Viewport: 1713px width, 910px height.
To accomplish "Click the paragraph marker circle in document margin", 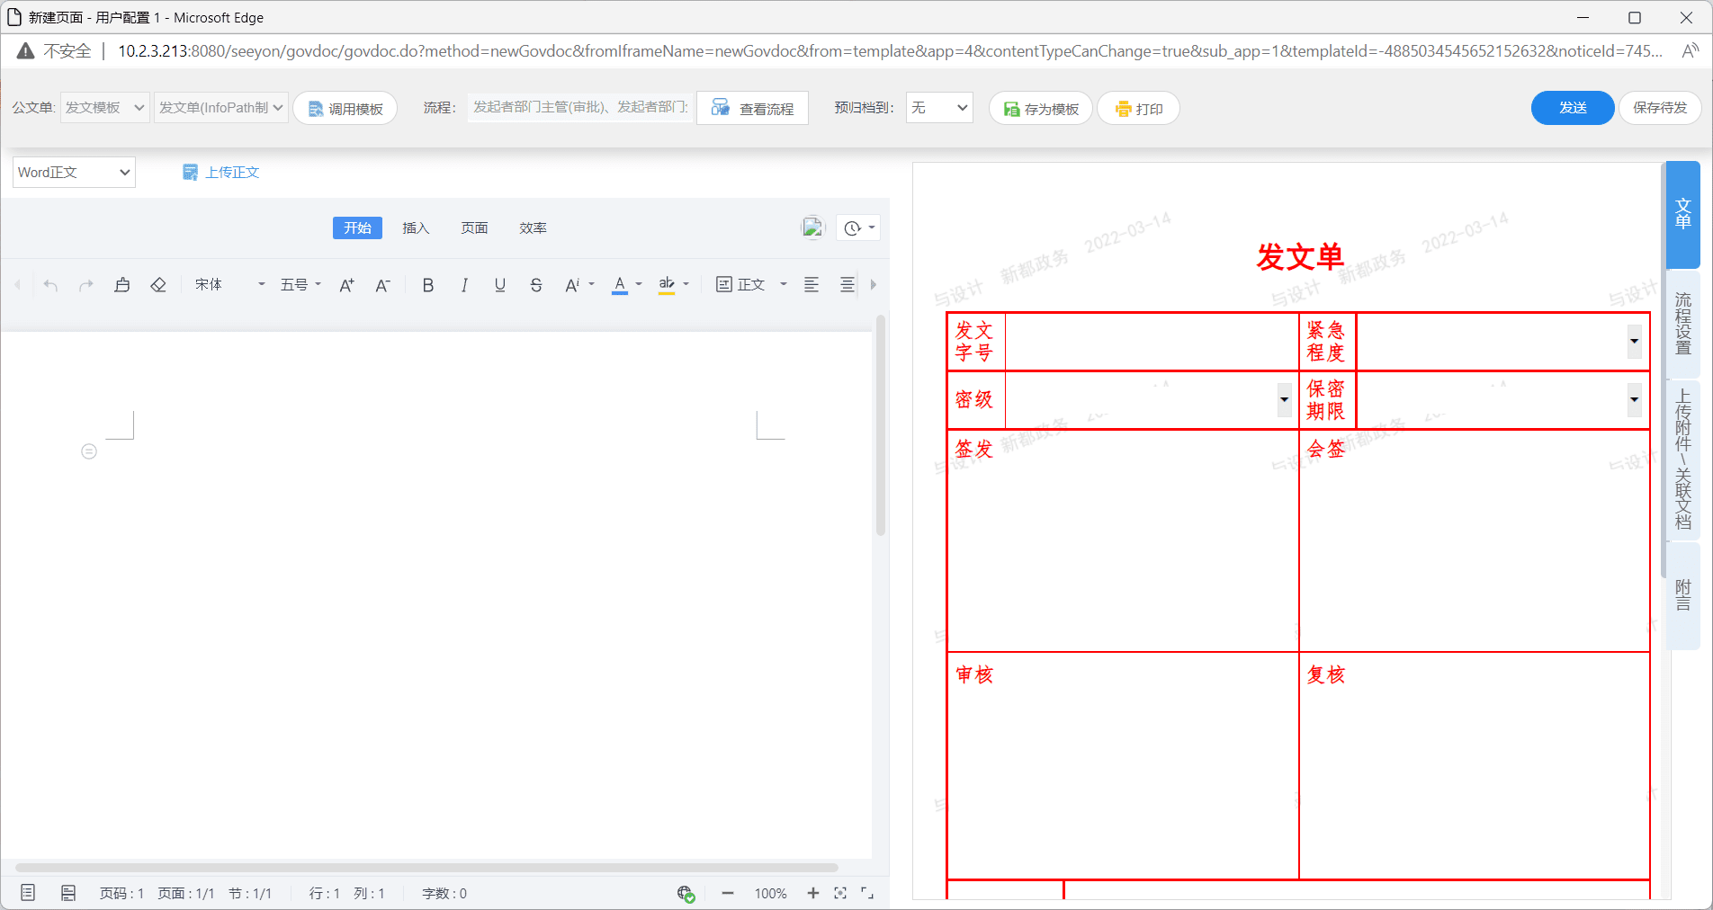I will 89,451.
